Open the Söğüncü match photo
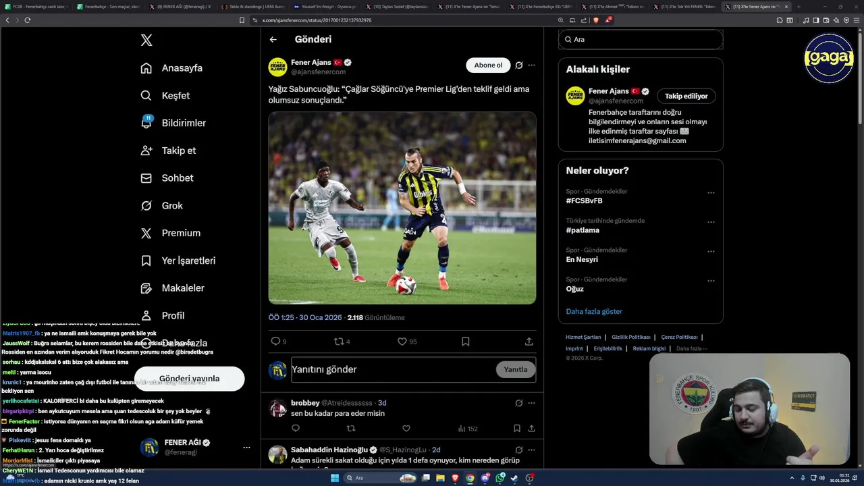864x486 pixels. coord(402,208)
